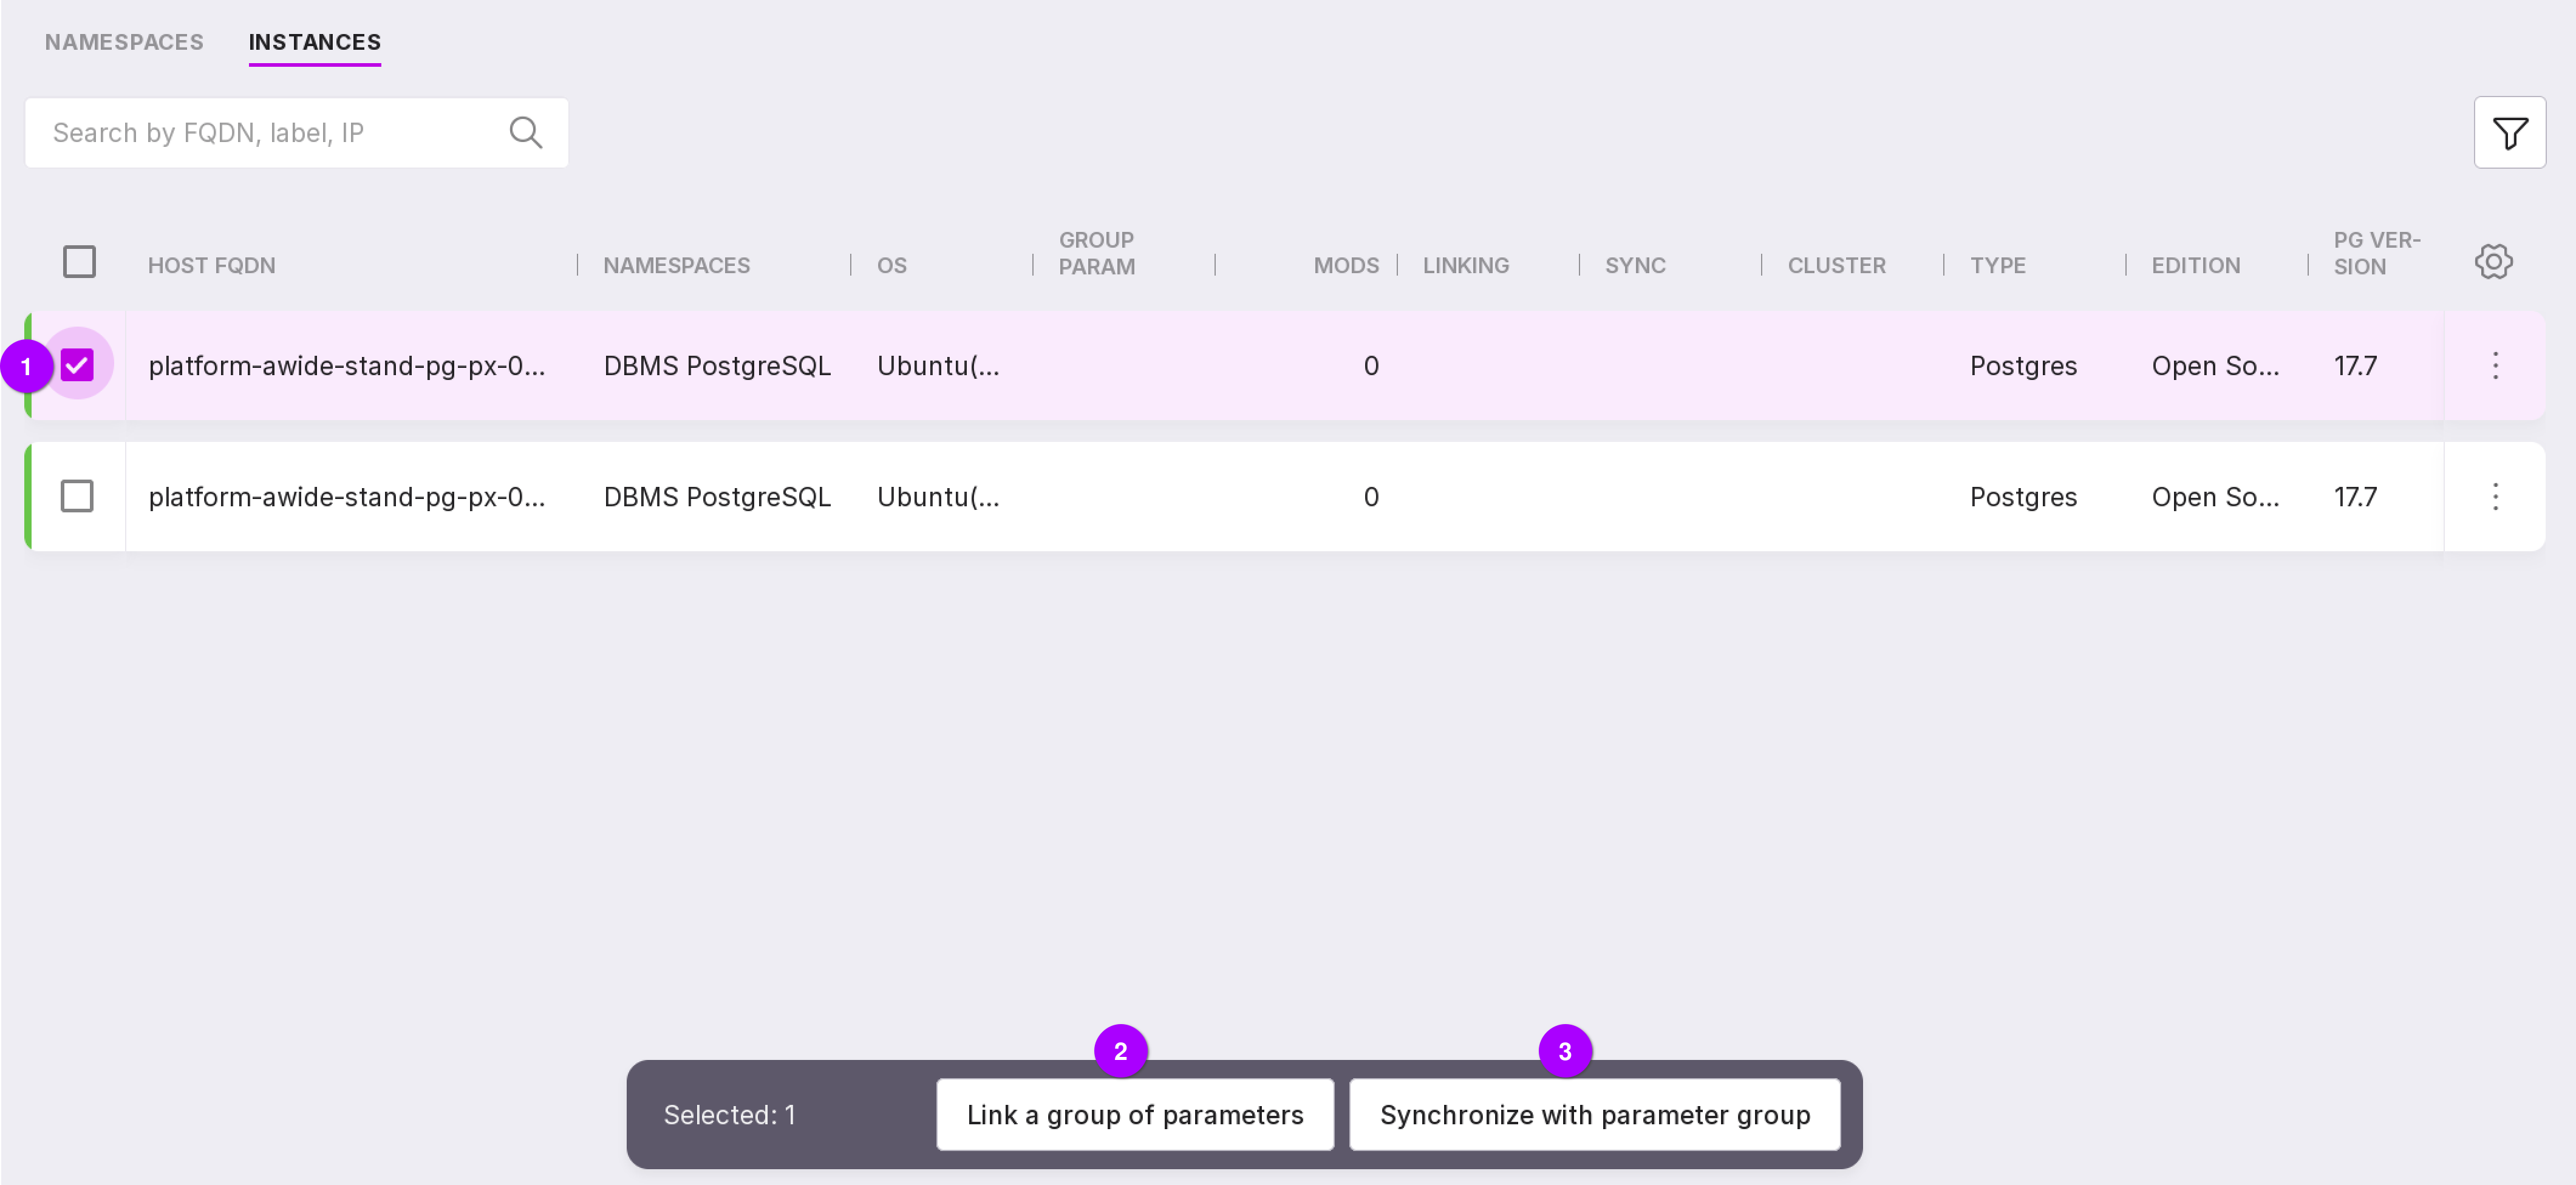Open three-dot menu for first instance

click(2494, 366)
